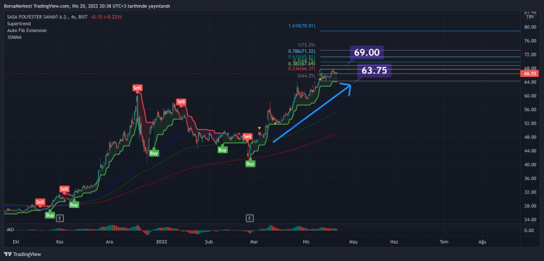Click the 2022 label on time axis

coord(162,241)
